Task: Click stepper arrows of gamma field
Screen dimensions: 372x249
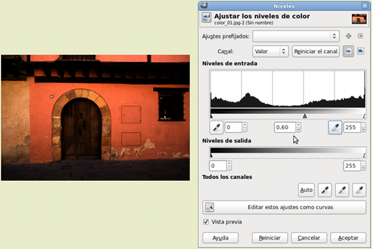Action: [298, 128]
